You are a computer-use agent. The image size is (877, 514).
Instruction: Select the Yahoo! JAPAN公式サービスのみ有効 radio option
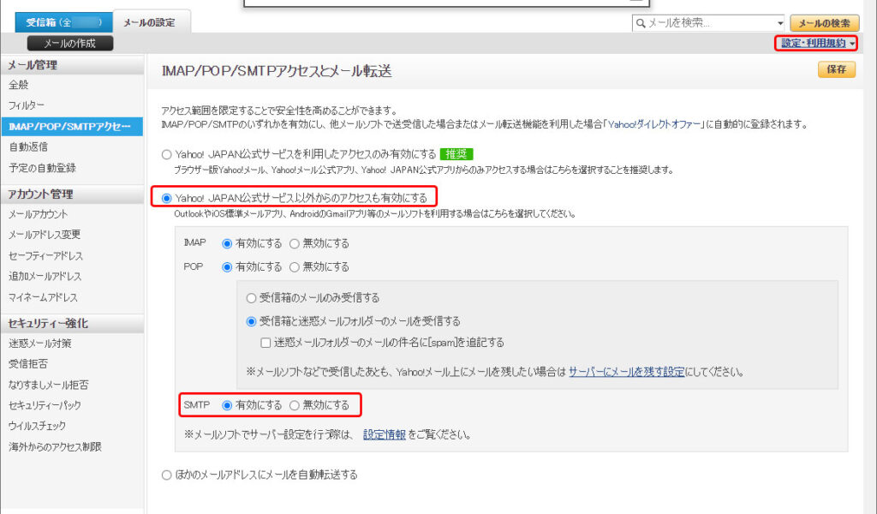pyautogui.click(x=166, y=155)
